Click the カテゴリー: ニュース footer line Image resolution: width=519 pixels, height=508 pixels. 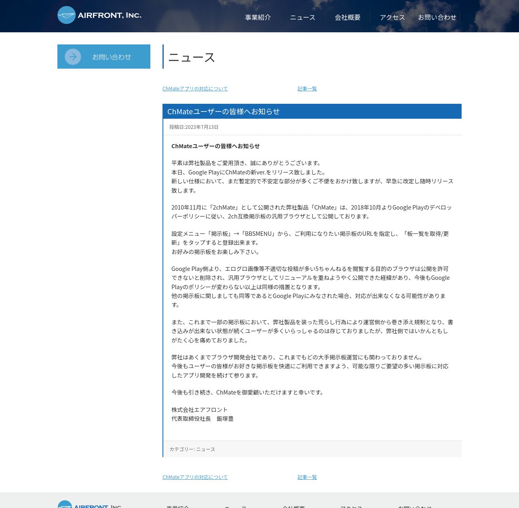(192, 449)
